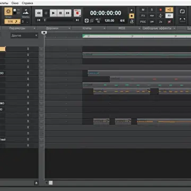Image resolution: width=191 pixels, height=191 pixels.
Task: Click the snap value field showing 3
Action: (25, 22)
